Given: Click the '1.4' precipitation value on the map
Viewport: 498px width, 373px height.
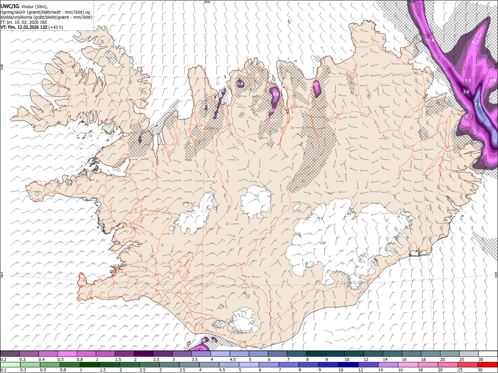Looking at the screenshot, I should 431,40.
